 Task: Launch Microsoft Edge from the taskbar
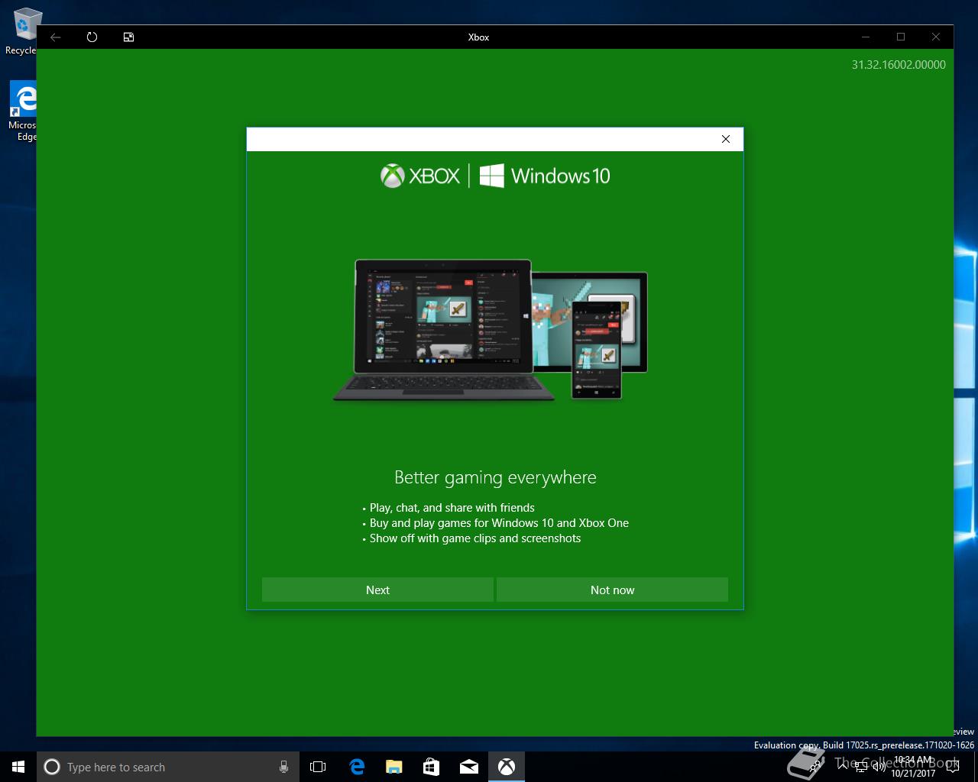click(357, 767)
